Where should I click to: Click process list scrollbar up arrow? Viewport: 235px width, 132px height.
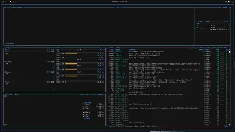230,50
